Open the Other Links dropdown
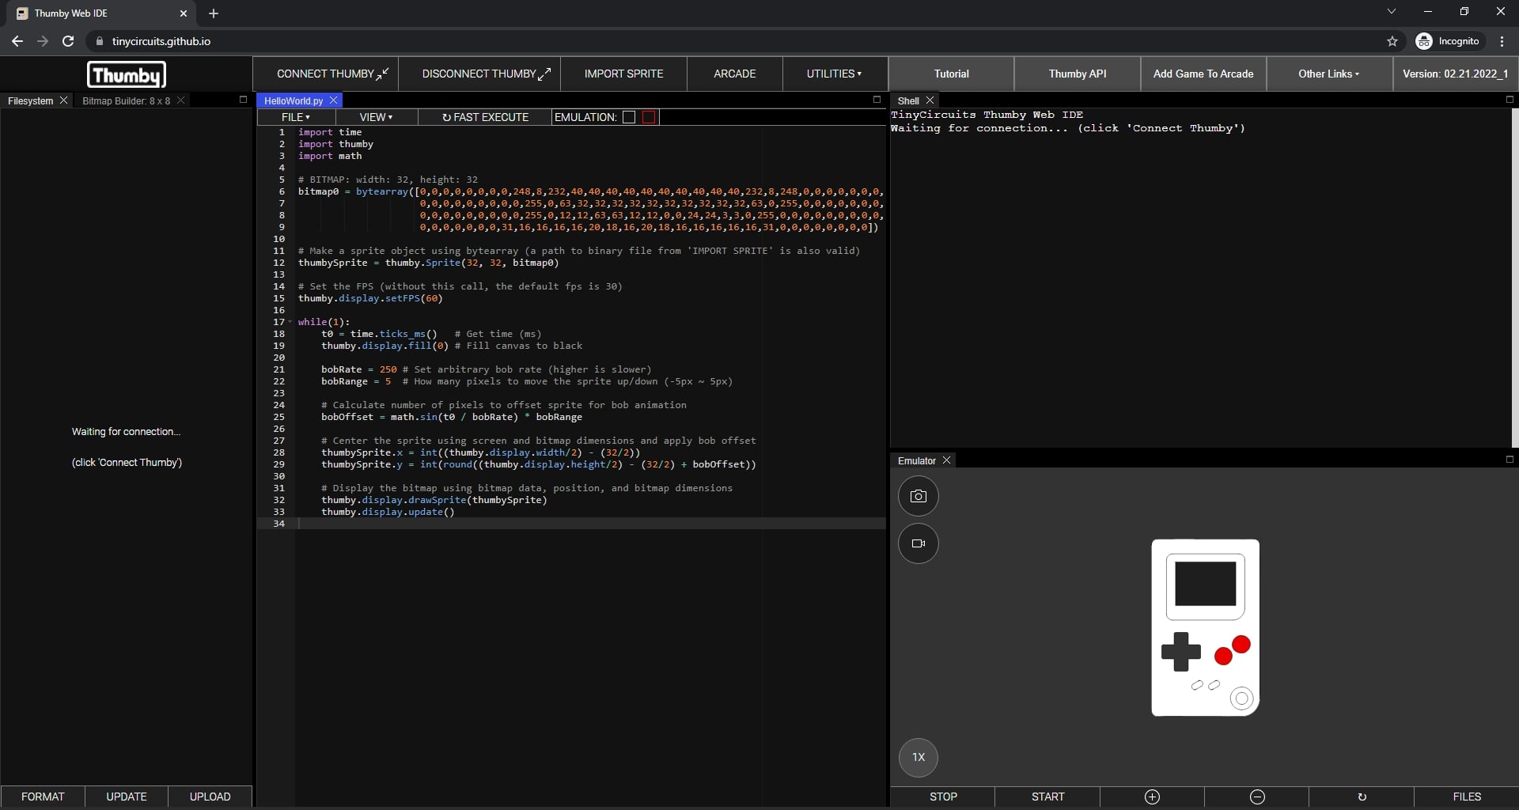Screen dimensions: 1519x810 [1328, 74]
